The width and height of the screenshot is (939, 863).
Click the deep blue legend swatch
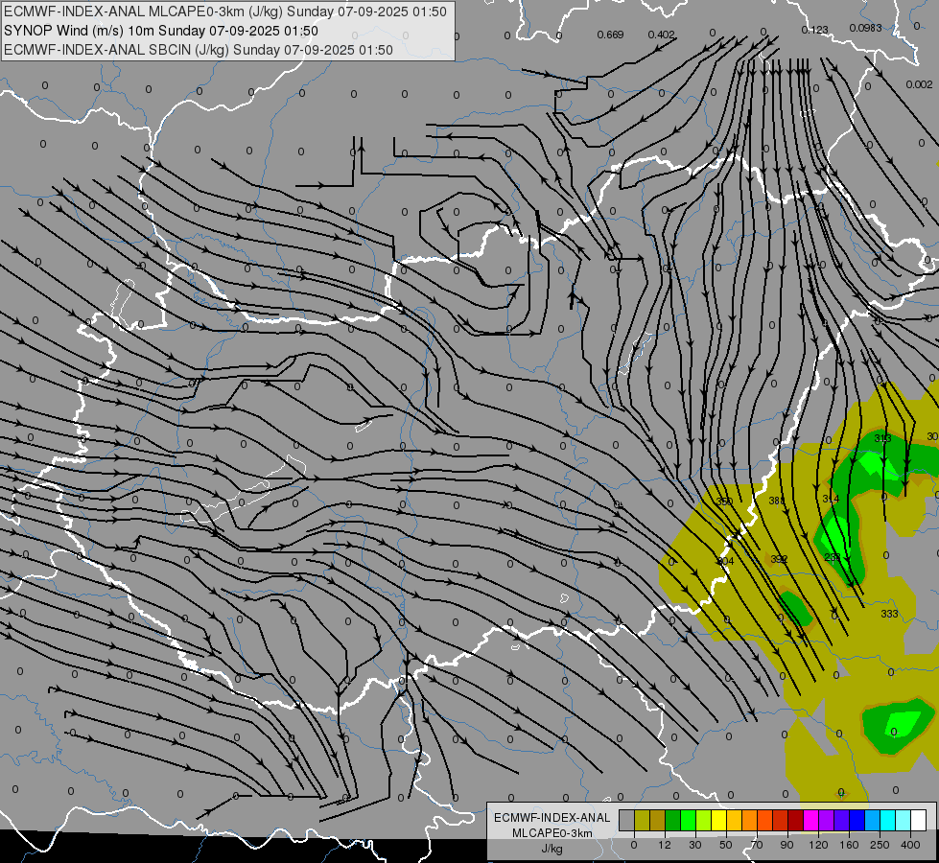(857, 820)
